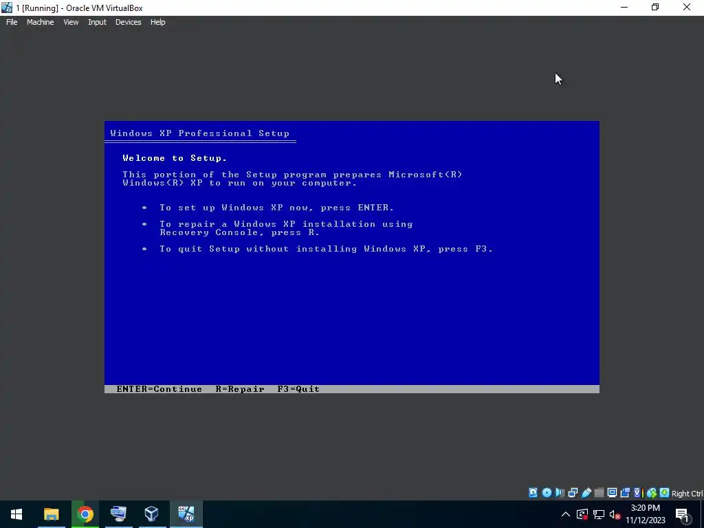Click the CPU virtualization status icon

point(639,492)
